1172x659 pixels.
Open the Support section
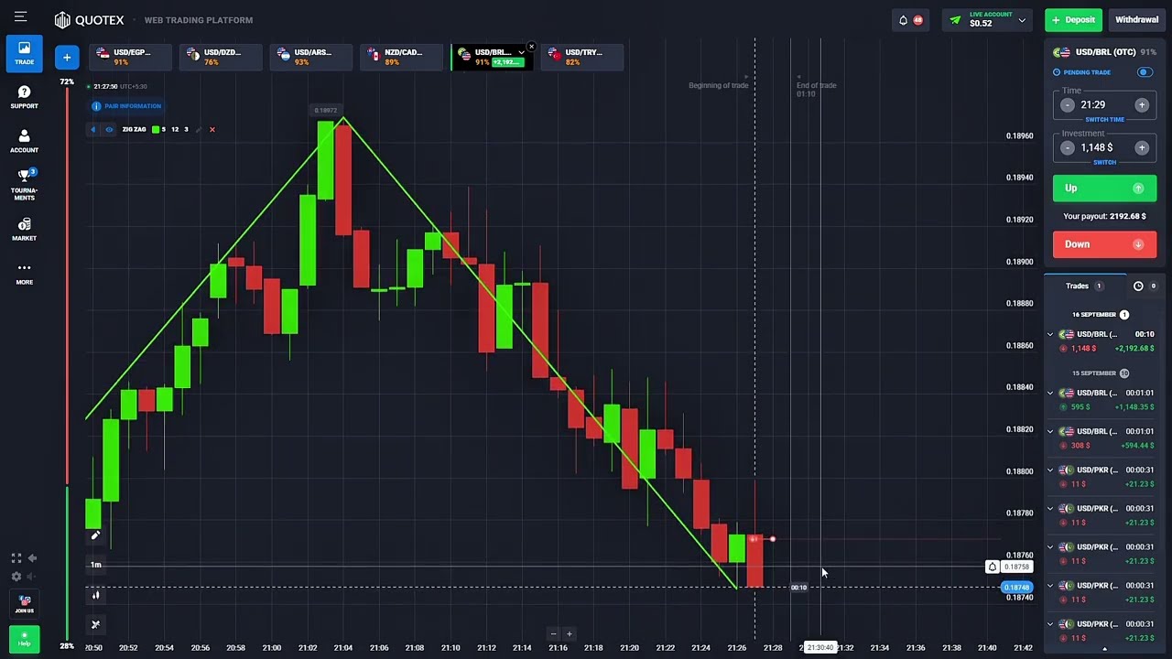click(24, 97)
